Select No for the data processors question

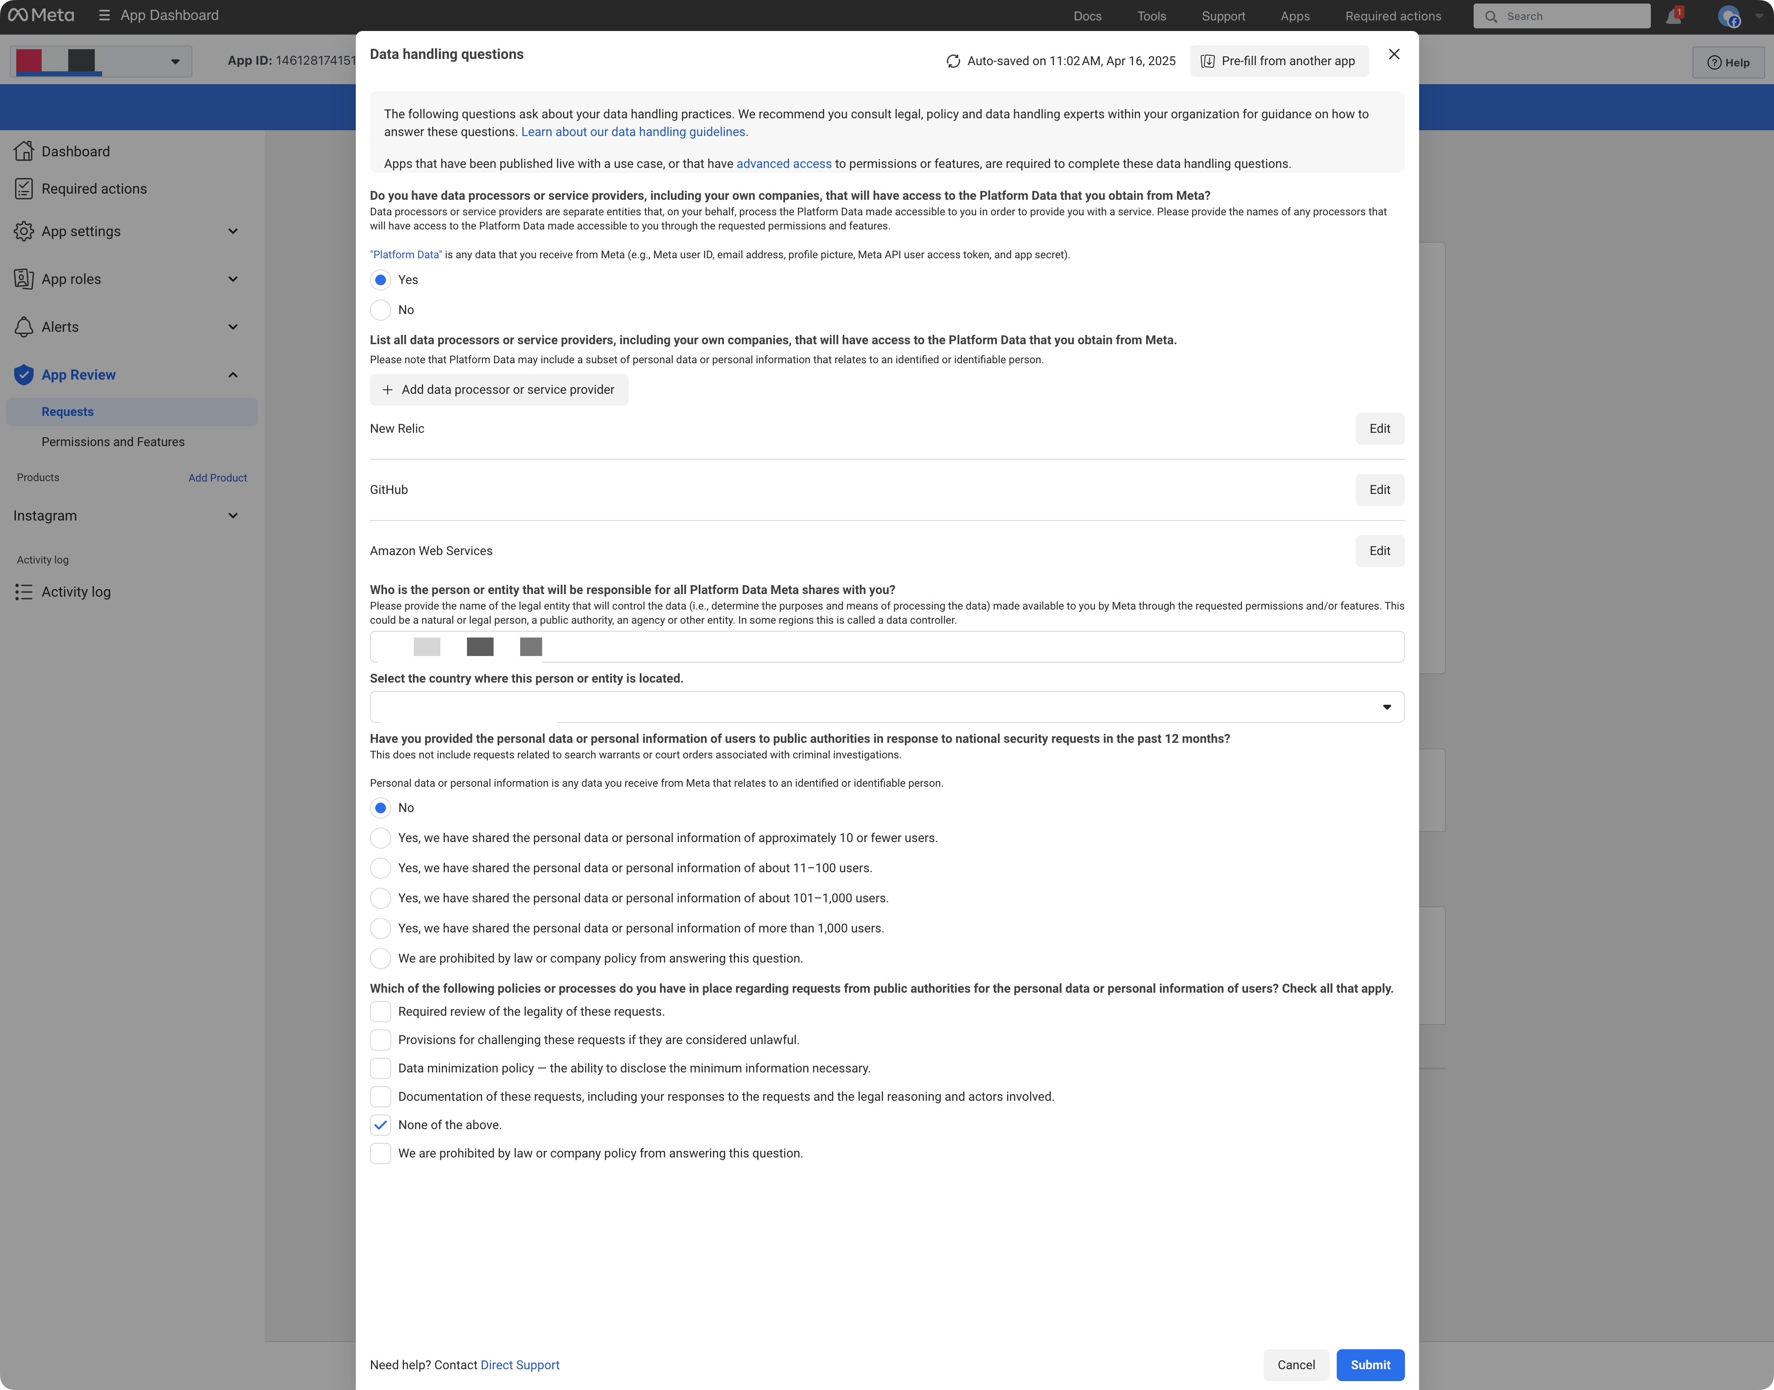(380, 310)
